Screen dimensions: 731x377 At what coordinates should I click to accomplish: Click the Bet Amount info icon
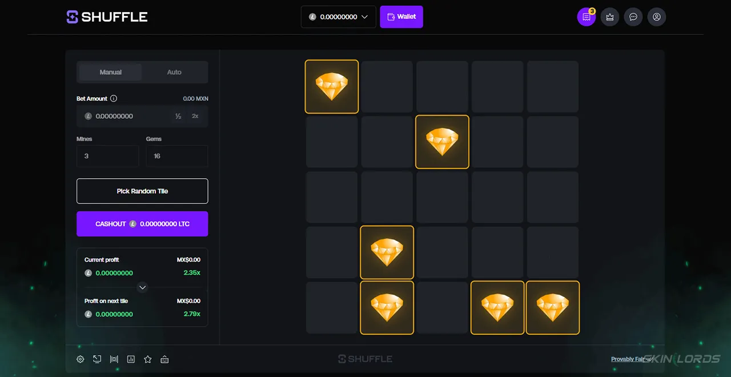pos(114,98)
